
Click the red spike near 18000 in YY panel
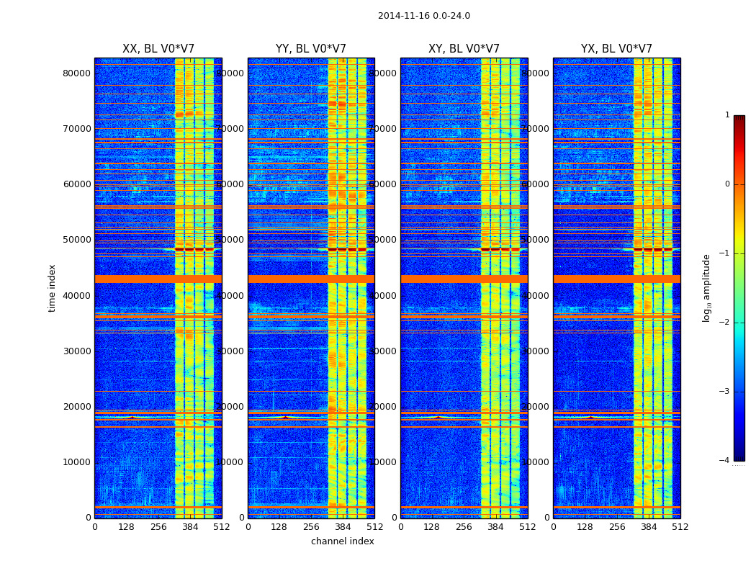tap(285, 417)
